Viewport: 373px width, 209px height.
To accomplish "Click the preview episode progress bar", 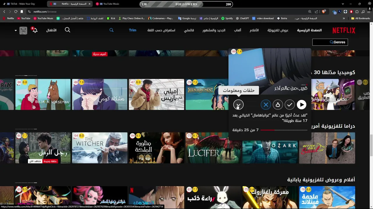I will (284, 130).
